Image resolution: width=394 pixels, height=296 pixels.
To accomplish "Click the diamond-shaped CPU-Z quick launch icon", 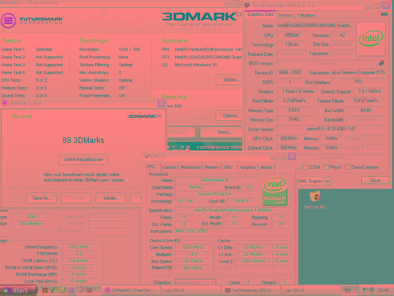I will [x=80, y=290].
